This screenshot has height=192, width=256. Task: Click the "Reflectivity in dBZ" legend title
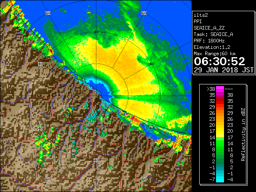(243, 134)
